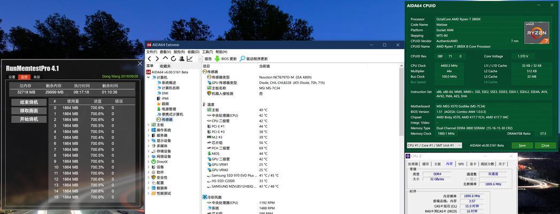Click 结束烧机 button in RunMemtestPro

(29, 102)
